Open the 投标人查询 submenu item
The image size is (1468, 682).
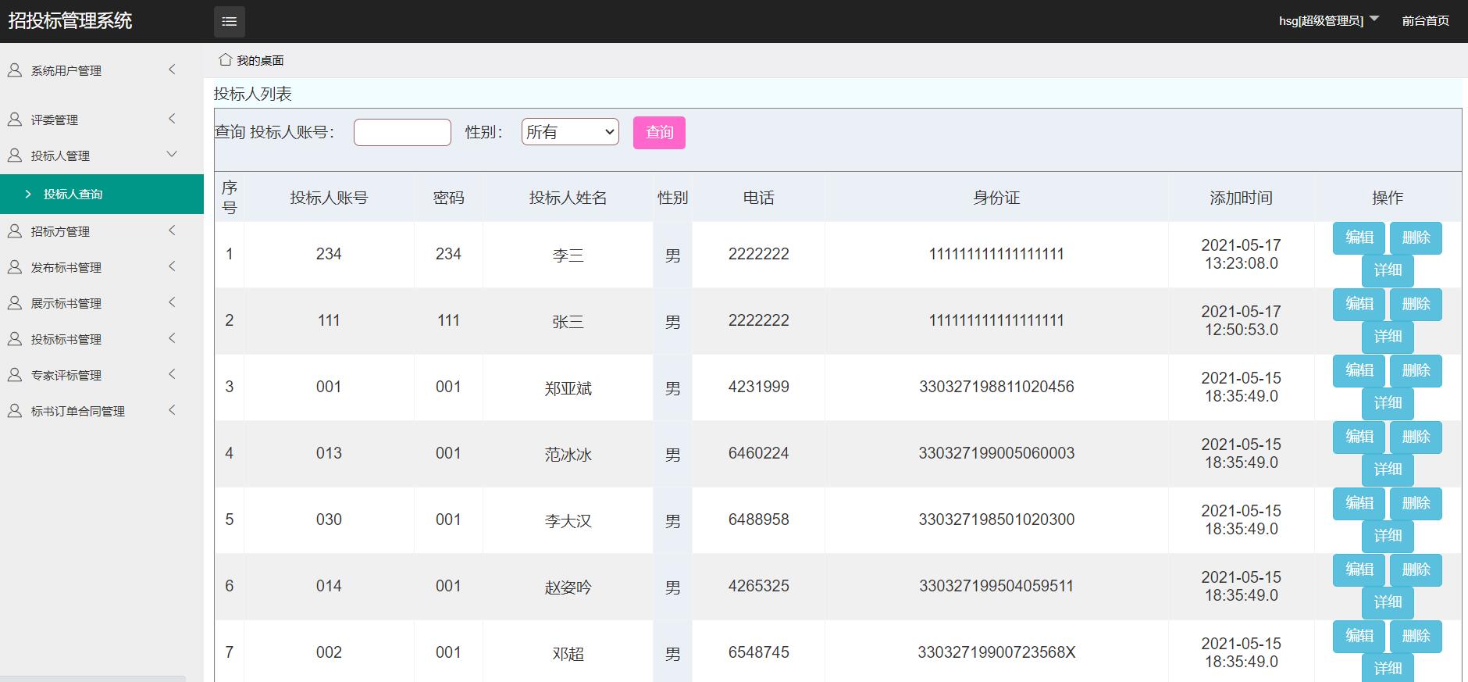pos(102,194)
